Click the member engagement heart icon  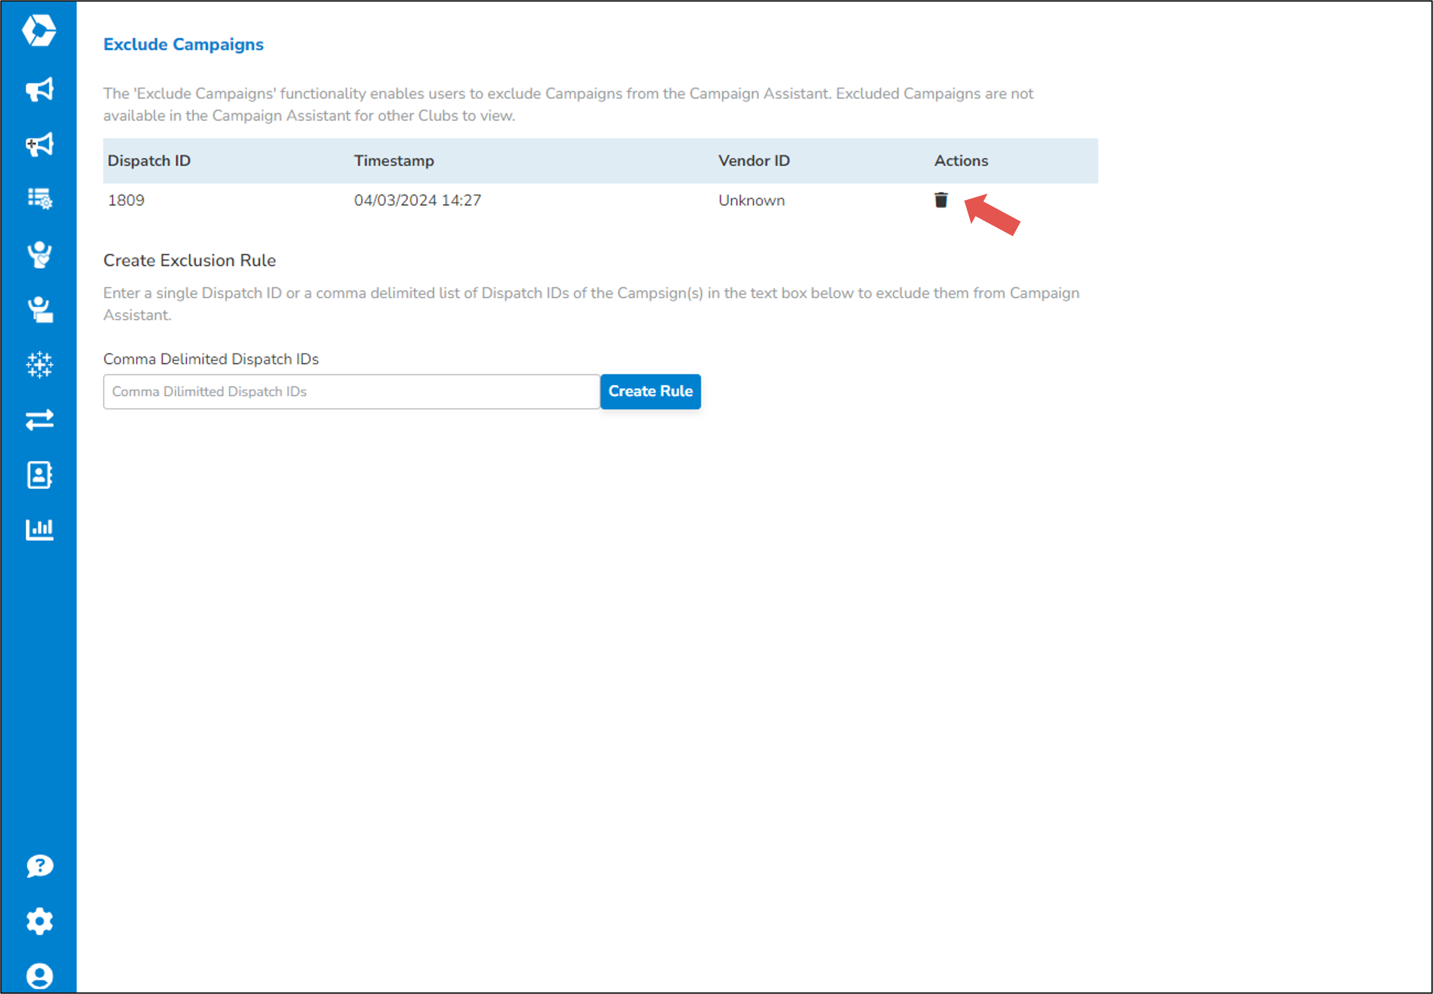(x=39, y=255)
